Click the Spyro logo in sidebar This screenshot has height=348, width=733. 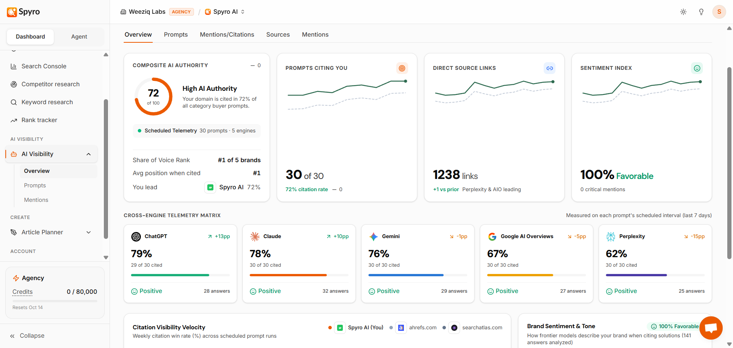pyautogui.click(x=23, y=12)
